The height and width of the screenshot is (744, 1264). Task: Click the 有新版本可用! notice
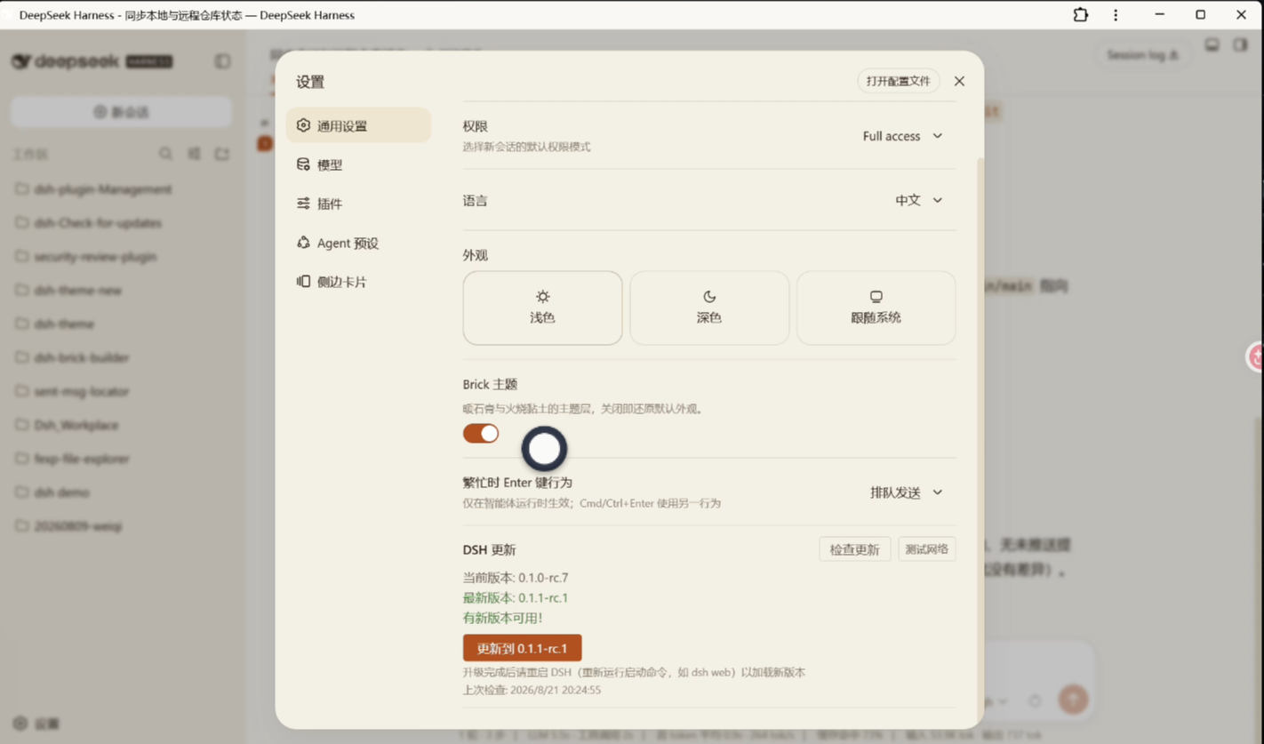(x=502, y=618)
